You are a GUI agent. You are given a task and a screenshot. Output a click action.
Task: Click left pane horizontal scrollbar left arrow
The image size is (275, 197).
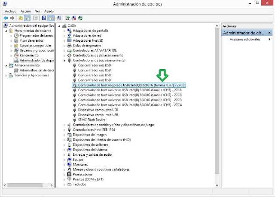coord(5,185)
